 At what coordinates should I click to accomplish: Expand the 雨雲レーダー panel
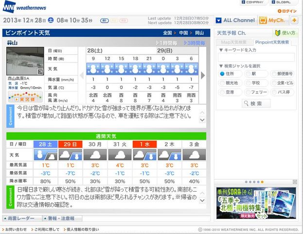[x=21, y=218]
